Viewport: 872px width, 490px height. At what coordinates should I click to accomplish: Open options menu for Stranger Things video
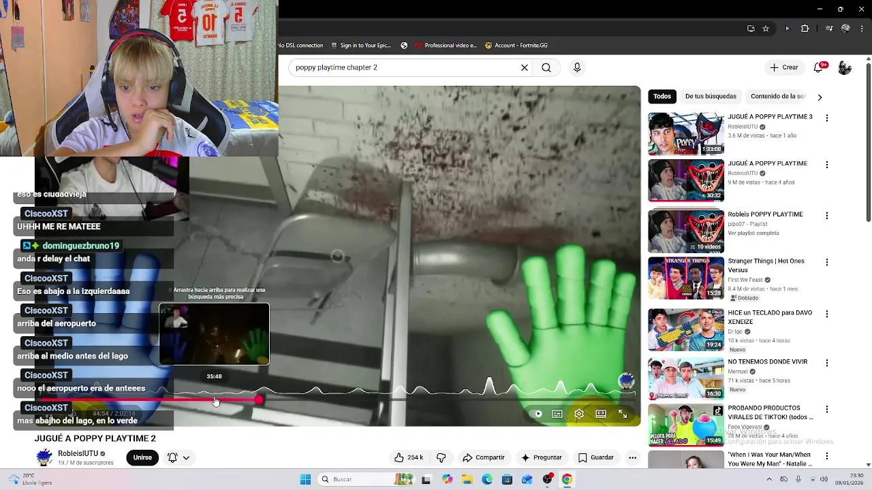pos(827,262)
